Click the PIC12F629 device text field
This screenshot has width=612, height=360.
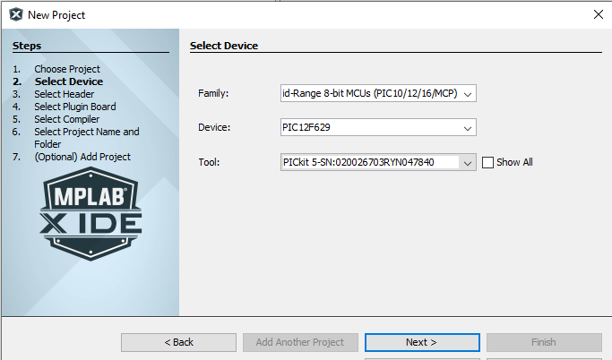369,128
